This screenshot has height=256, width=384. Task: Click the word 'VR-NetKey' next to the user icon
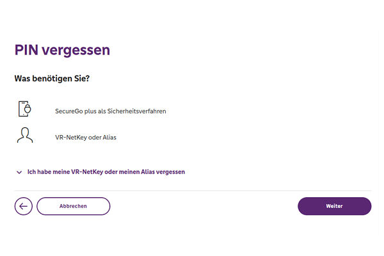(x=71, y=137)
